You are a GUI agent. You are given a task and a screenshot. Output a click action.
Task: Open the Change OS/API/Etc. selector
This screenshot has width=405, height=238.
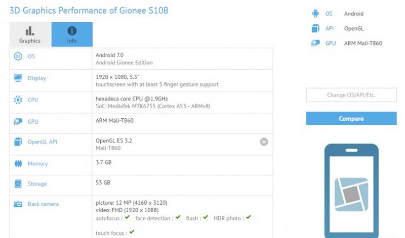click(351, 95)
